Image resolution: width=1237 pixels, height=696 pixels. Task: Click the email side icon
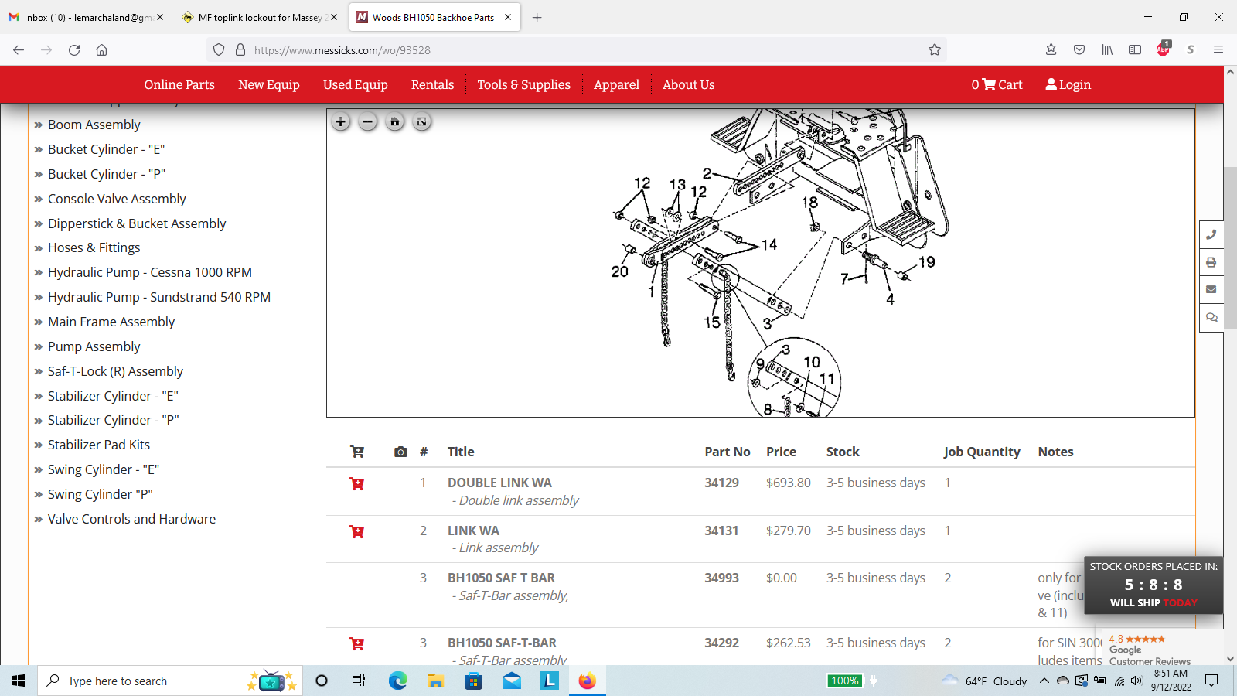tap(1211, 289)
